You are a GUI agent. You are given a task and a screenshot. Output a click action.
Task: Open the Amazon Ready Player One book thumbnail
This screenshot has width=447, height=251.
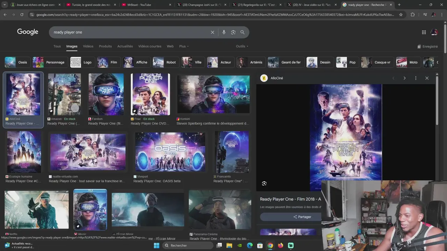pos(64,94)
